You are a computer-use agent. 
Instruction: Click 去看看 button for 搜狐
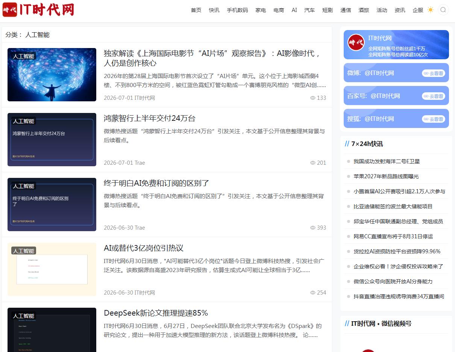click(x=434, y=119)
